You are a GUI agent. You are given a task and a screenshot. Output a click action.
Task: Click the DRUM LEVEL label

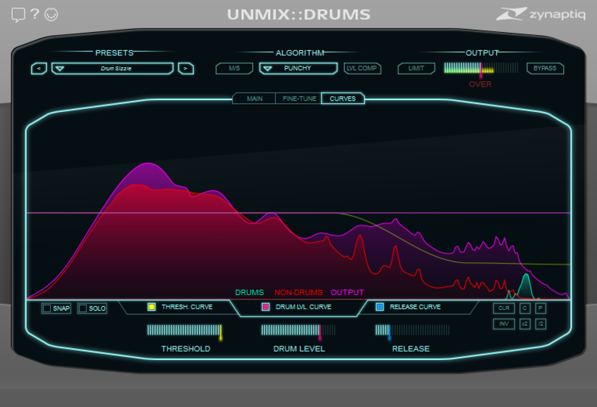[299, 349]
